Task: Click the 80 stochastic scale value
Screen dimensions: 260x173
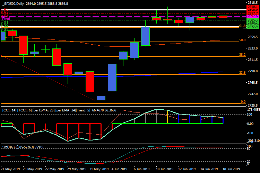Action: tap(249, 149)
